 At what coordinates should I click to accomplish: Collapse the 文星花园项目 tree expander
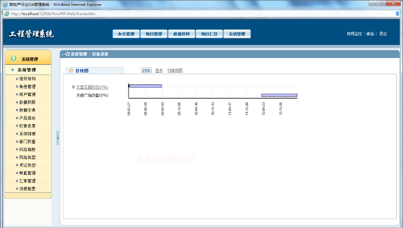[x=73, y=87]
